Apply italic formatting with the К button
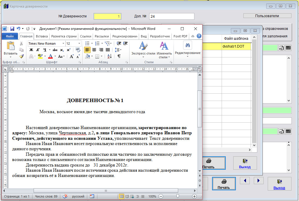Viewport: 299px width, 201px height. coord(38,50)
